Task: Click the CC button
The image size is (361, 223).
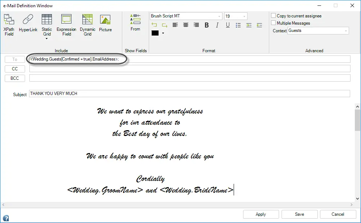Action: coord(15,69)
